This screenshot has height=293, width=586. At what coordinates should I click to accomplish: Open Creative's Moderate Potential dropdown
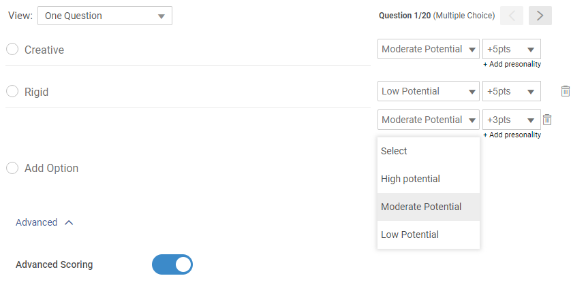coord(428,49)
